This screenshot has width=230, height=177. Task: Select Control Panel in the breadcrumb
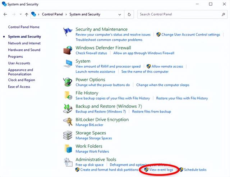coord(52,14)
